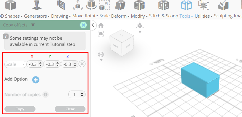Increase the X offset with the stepper
The width and height of the screenshot is (242, 117).
pos(41,63)
